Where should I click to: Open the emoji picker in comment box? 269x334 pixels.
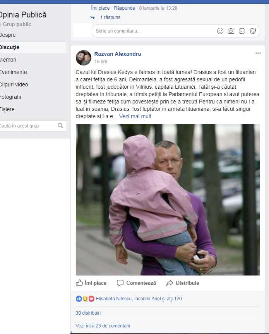pos(220,31)
